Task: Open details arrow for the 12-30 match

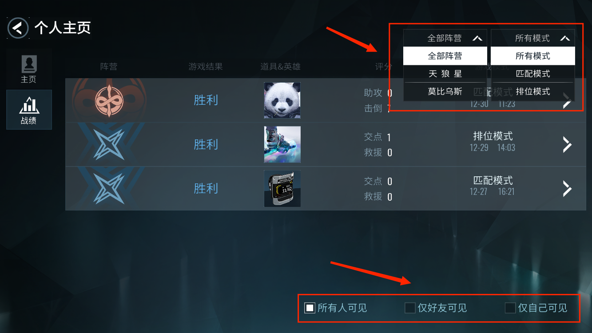Action: click(567, 101)
